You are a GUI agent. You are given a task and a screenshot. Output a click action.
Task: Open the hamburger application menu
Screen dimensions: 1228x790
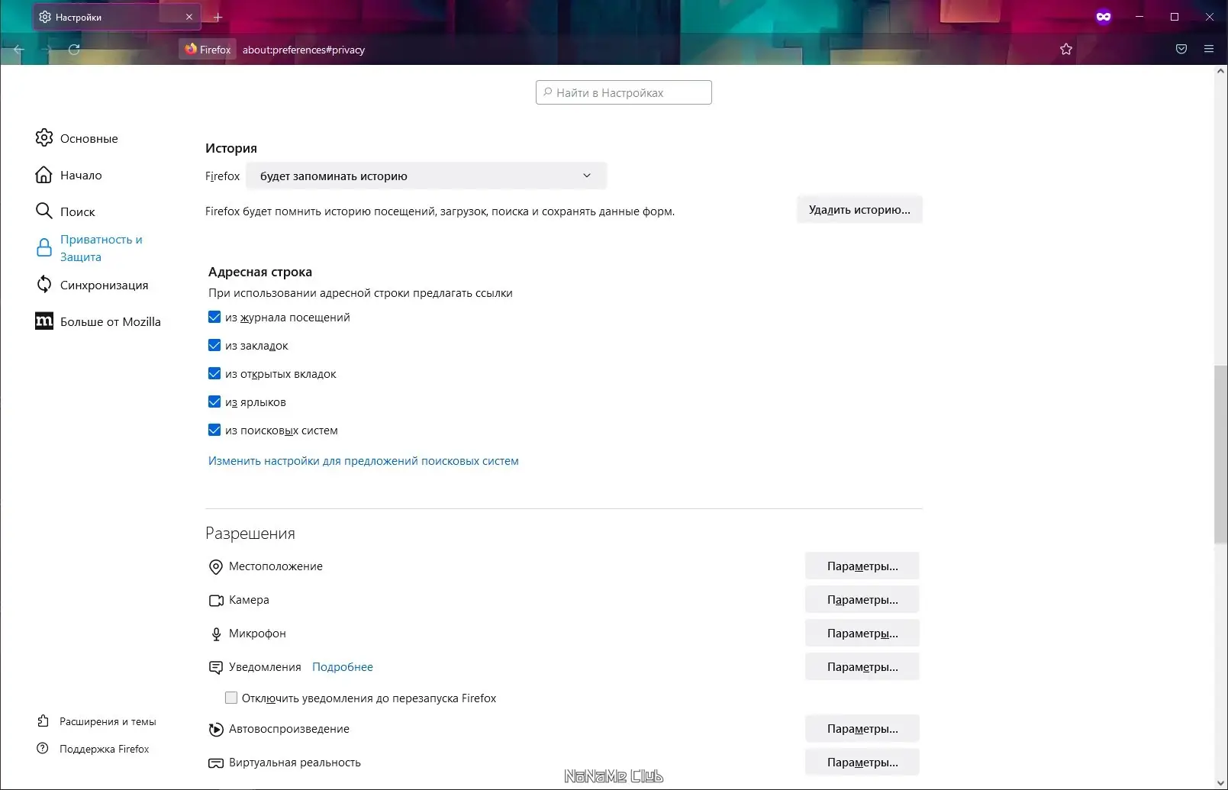[x=1209, y=50]
